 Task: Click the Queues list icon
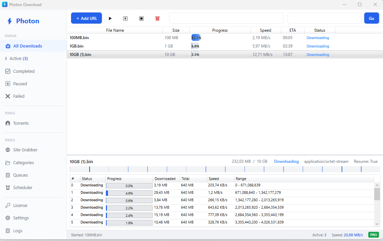pyautogui.click(x=8, y=175)
